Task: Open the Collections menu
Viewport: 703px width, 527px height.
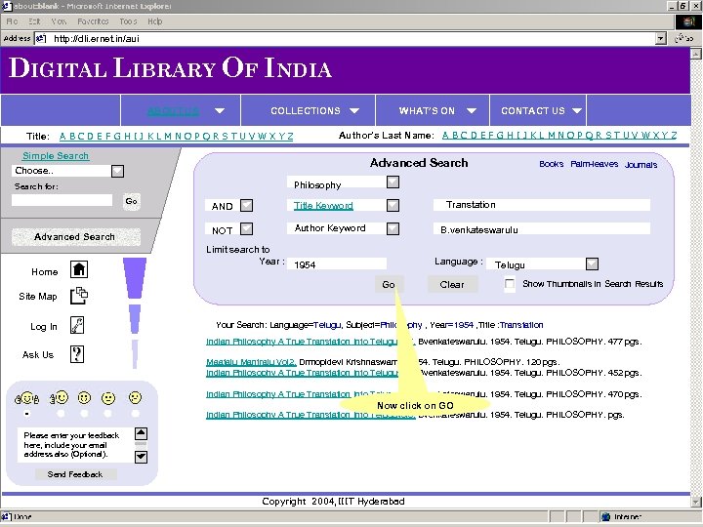Action: 308,110
